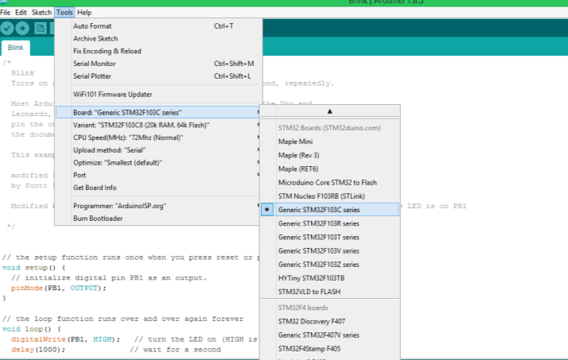Click the void loop() line
Screen dimensions: 568x360
(32, 329)
